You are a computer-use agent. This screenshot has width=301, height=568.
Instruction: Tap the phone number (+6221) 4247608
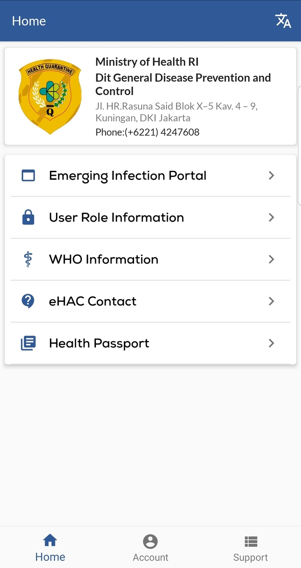tap(162, 132)
